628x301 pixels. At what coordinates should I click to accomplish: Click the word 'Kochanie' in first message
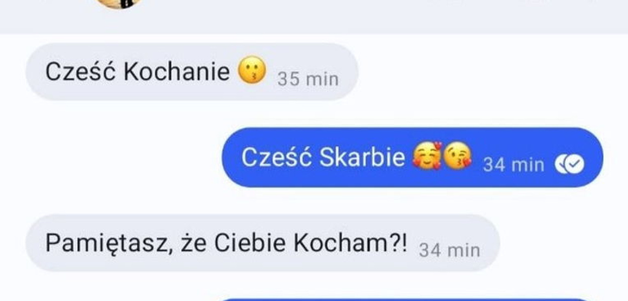pos(177,72)
